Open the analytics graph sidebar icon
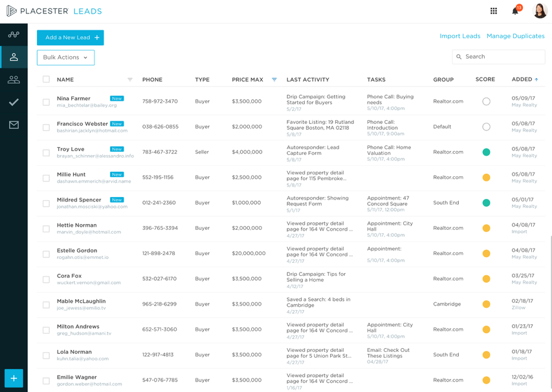 pos(14,35)
